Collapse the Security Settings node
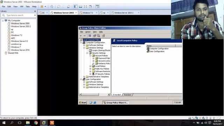Screen dimensions: 224x126 (x=87, y=53)
